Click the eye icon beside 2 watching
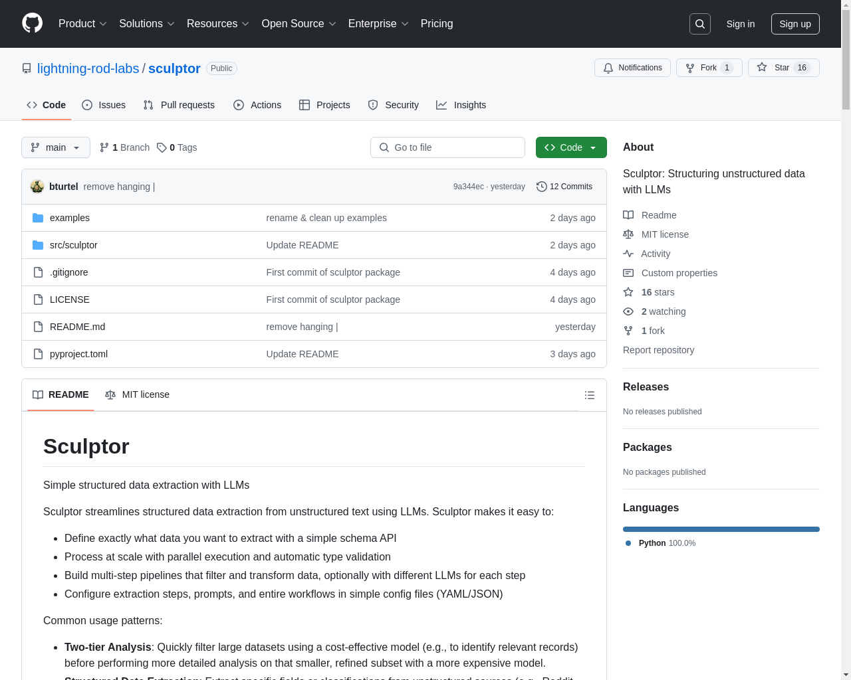Screen dimensions: 851x680 (x=628, y=311)
